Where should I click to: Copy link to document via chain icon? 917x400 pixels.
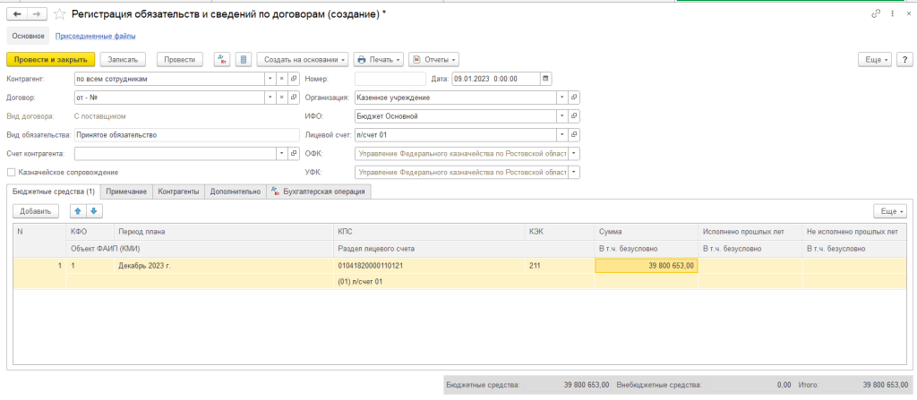(x=876, y=13)
